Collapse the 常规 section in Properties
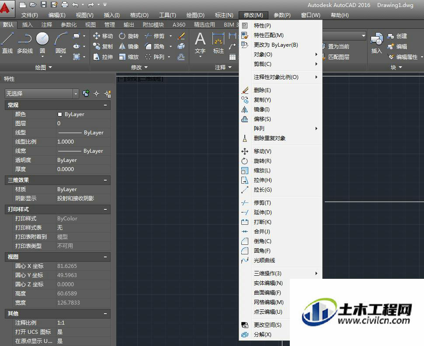This screenshot has width=424, height=346. 105,105
